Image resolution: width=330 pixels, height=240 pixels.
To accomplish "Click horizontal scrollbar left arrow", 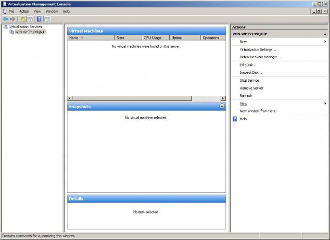I will click(x=70, y=98).
